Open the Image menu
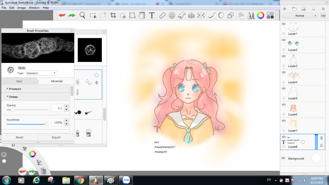Image resolution: width=329 pixels, height=185 pixels. (21, 7)
